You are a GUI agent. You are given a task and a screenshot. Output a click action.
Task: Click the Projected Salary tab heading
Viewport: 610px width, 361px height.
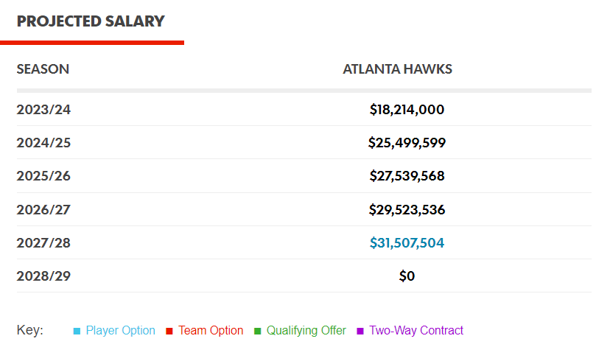pyautogui.click(x=91, y=21)
